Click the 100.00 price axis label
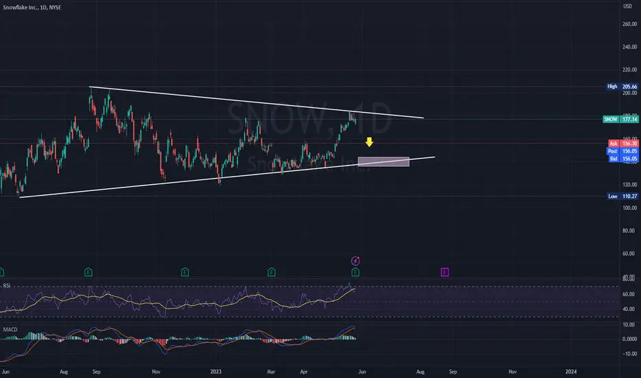The image size is (641, 378). (x=629, y=208)
